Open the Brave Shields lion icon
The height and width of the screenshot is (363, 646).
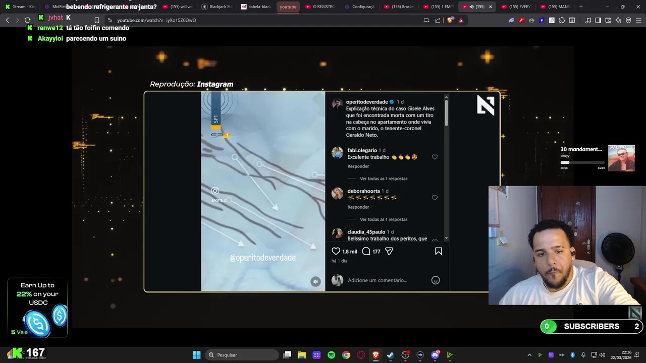point(451,20)
